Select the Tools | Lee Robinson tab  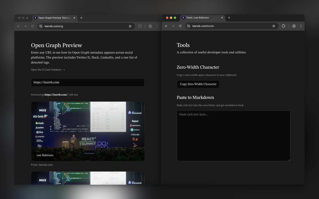coord(202,18)
